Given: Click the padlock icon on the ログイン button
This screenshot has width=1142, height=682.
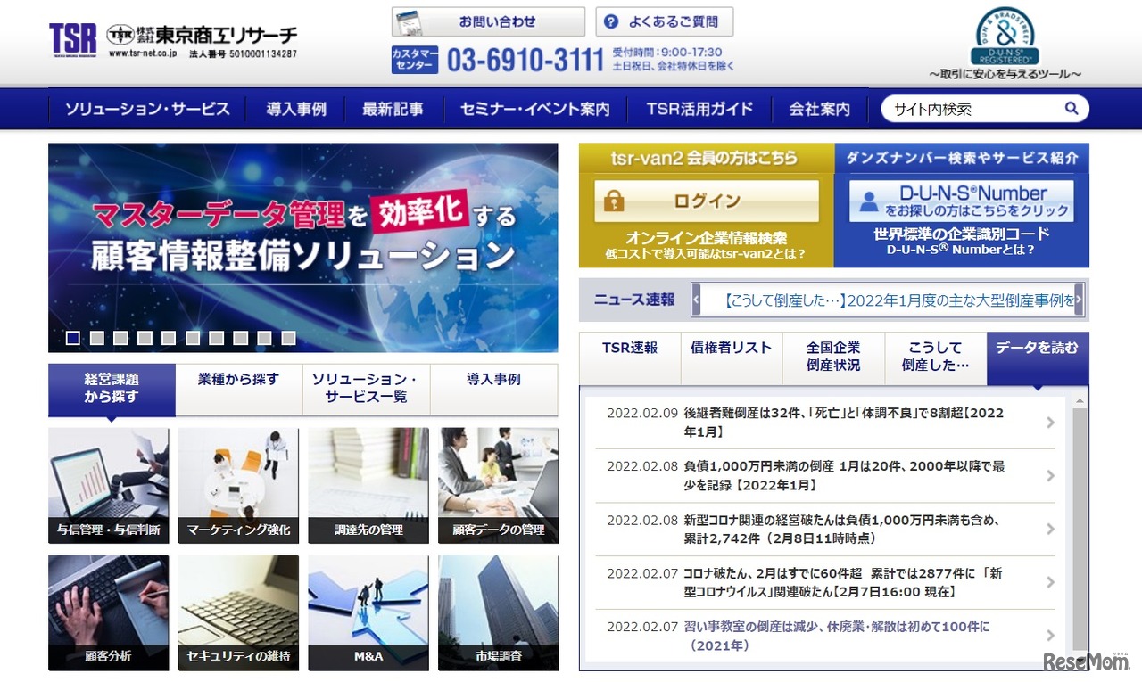Looking at the screenshot, I should [613, 200].
